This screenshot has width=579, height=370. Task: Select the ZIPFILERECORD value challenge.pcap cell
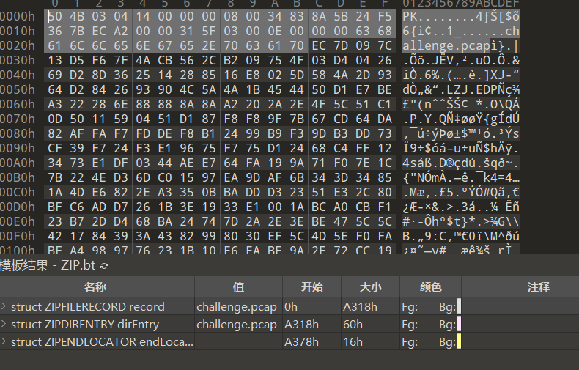point(237,306)
